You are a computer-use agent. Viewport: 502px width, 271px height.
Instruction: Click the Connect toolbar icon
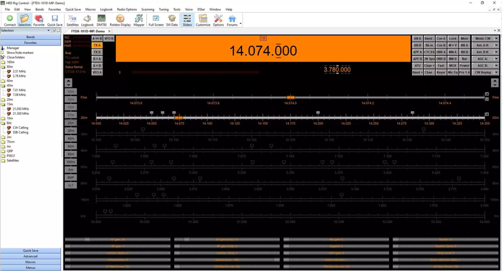click(9, 20)
